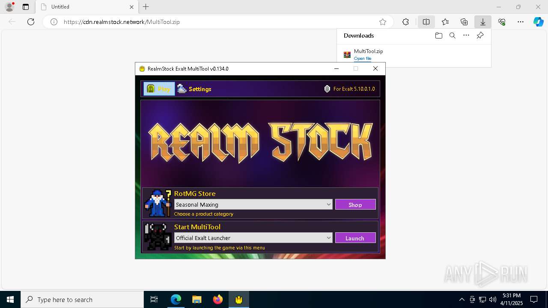This screenshot has width=548, height=308.
Task: Open Browser essentials heart icon
Action: click(502, 22)
